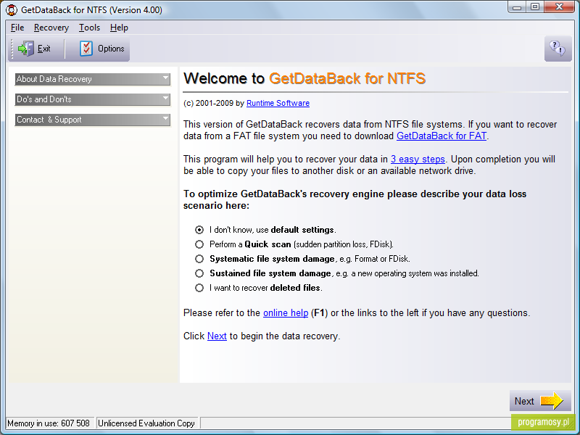Screen dimensions: 580x435
Task: Click the Exit door icon in toolbar
Action: tap(26, 49)
